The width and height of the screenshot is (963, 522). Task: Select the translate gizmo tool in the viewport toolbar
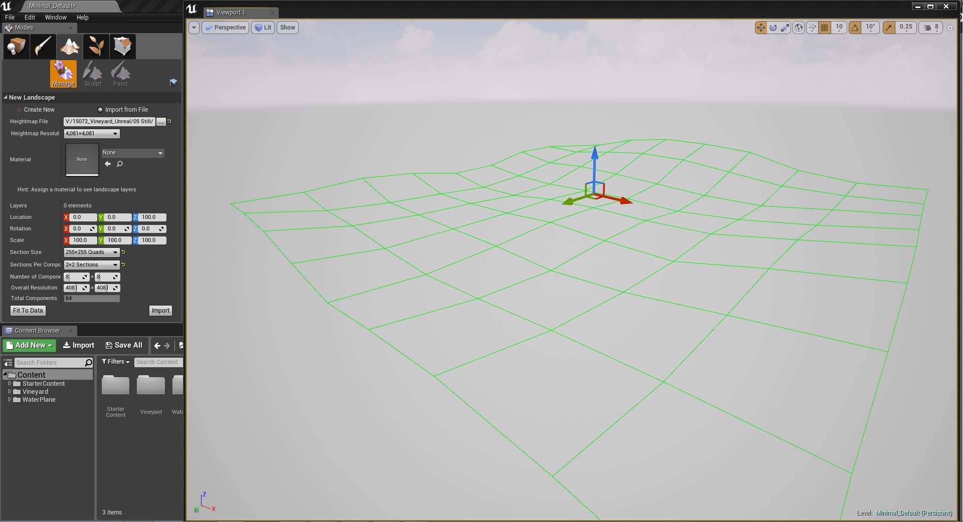tap(761, 28)
